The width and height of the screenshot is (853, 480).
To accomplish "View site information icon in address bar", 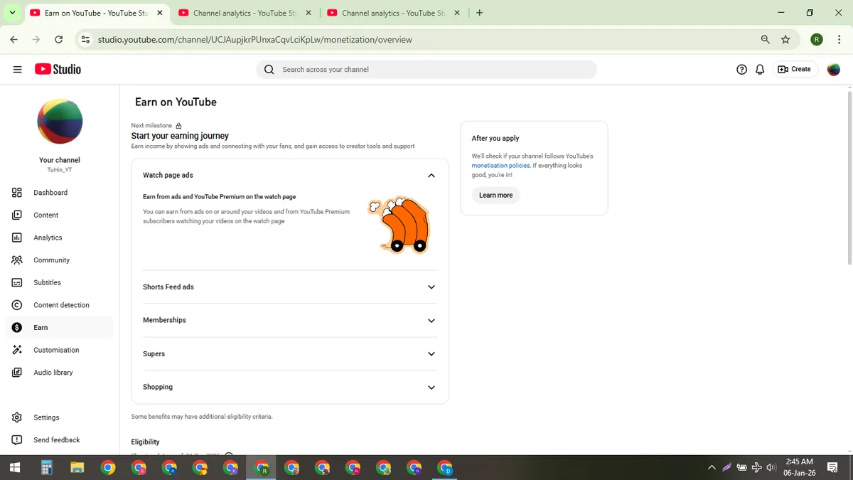I will tap(86, 40).
